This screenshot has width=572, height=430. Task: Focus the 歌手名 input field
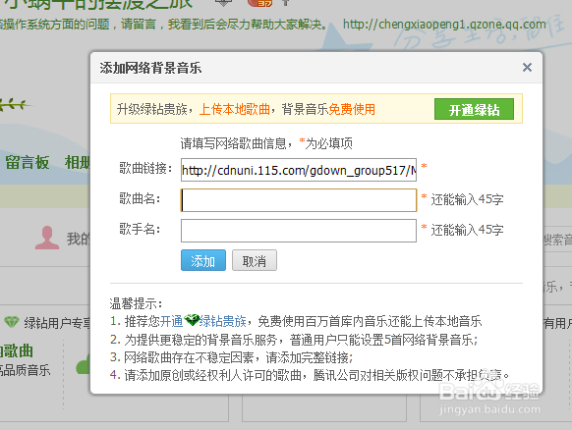pos(299,231)
